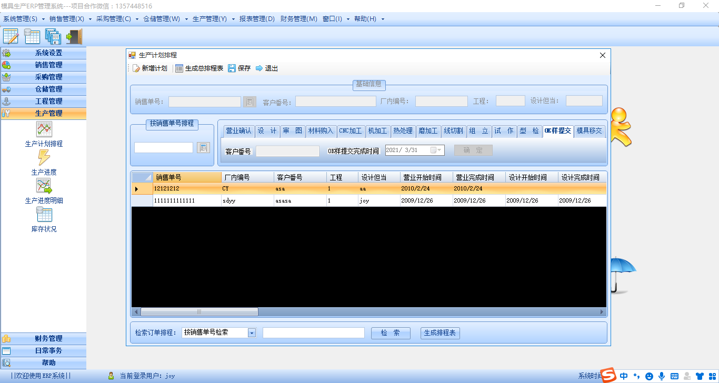Open the 生产计划排程 chart icon in sidebar
719x383 pixels.
44,129
